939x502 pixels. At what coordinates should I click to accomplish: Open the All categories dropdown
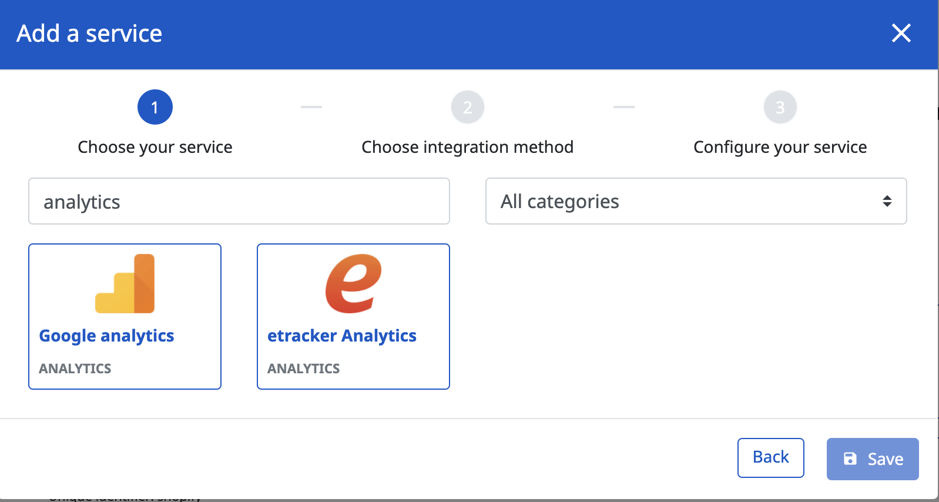pos(696,201)
